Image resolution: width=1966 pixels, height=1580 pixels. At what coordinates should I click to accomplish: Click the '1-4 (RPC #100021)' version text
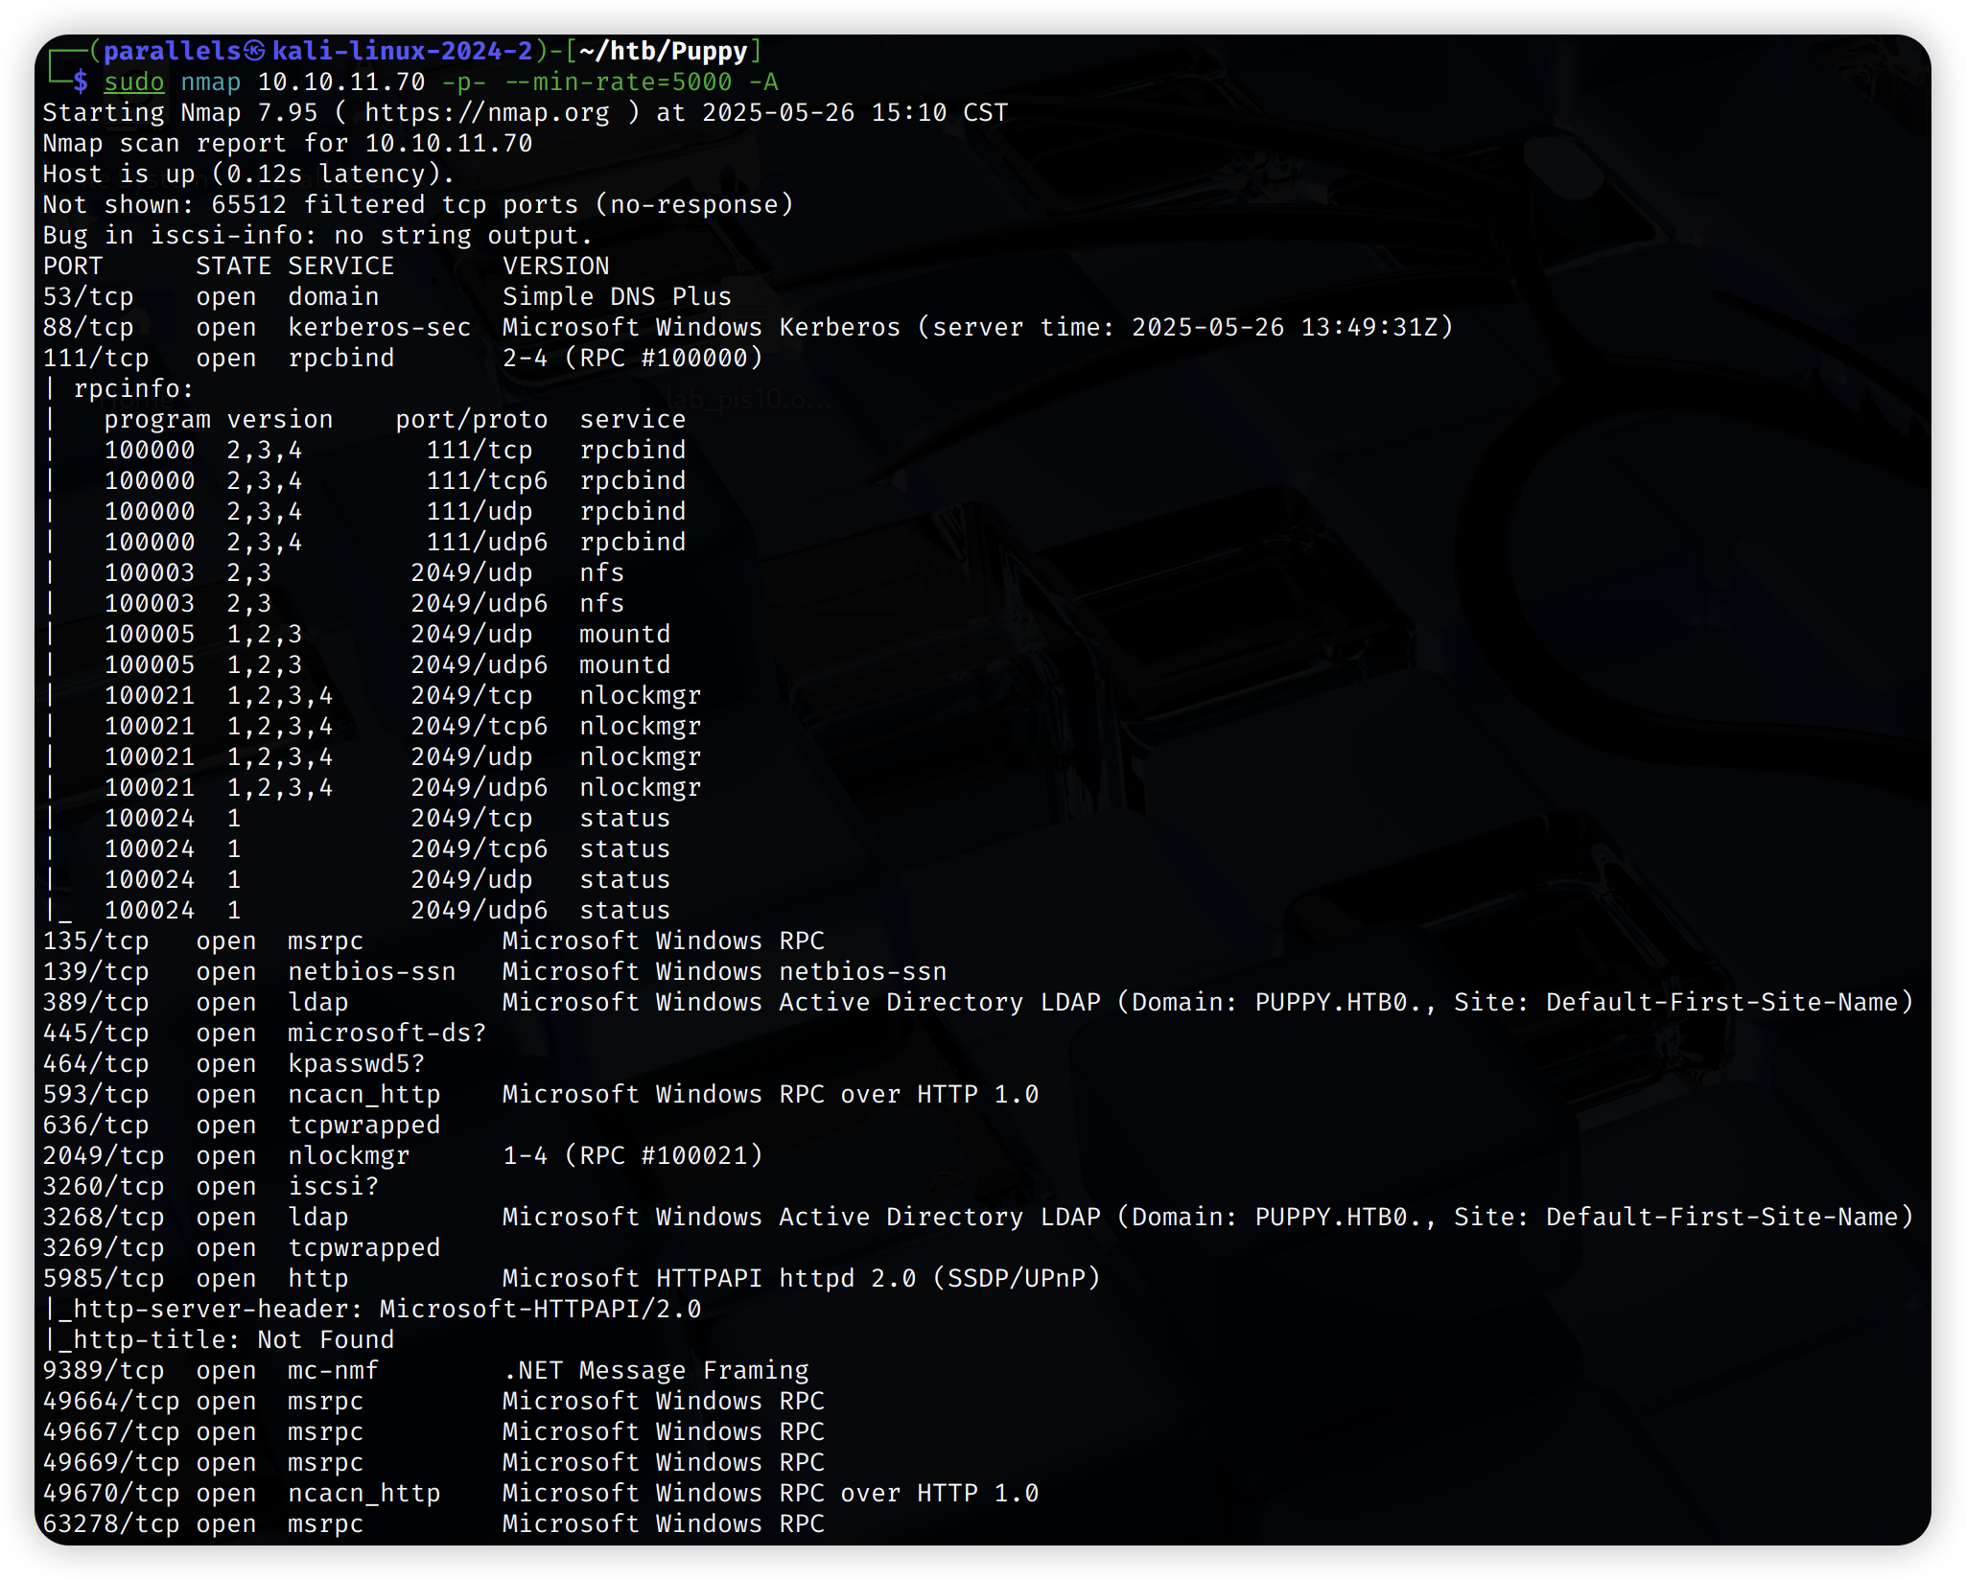click(633, 1156)
